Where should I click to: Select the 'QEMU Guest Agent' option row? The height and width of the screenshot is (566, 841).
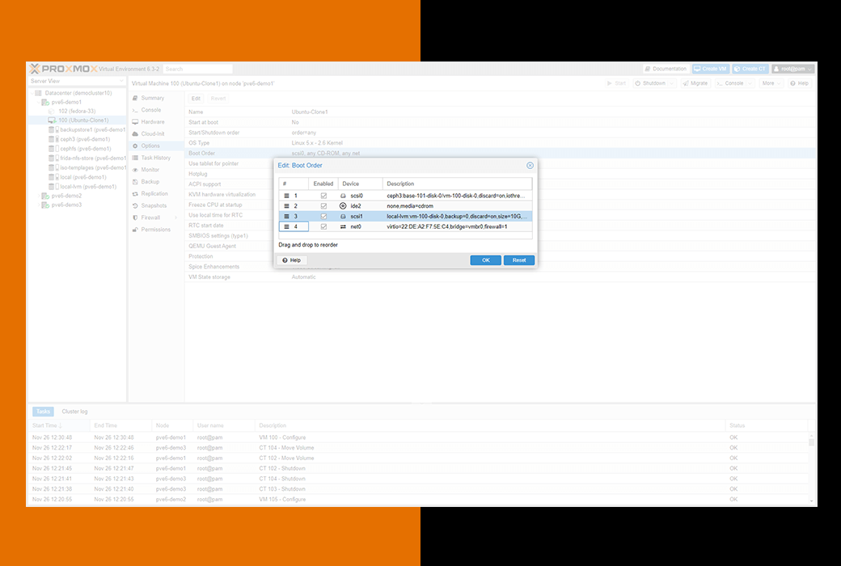coord(500,247)
